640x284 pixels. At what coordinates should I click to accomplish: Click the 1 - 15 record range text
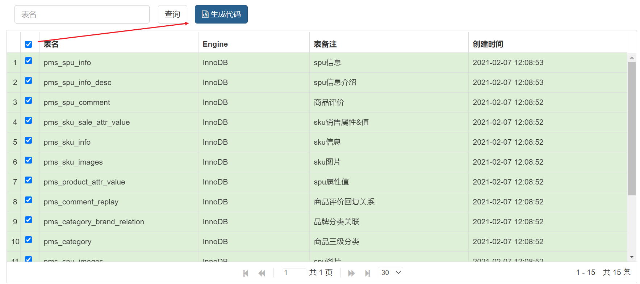click(586, 272)
